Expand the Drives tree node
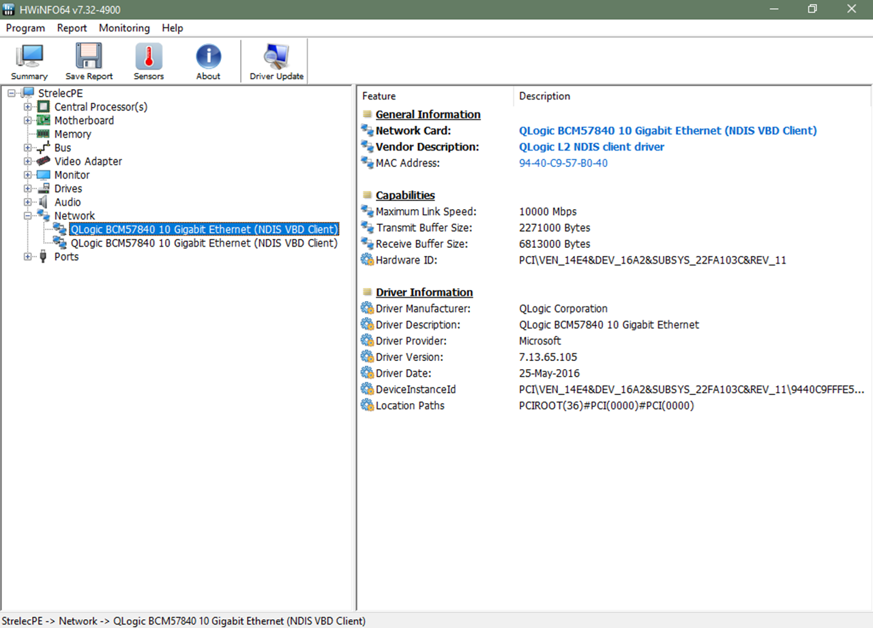The image size is (873, 628). (x=27, y=189)
